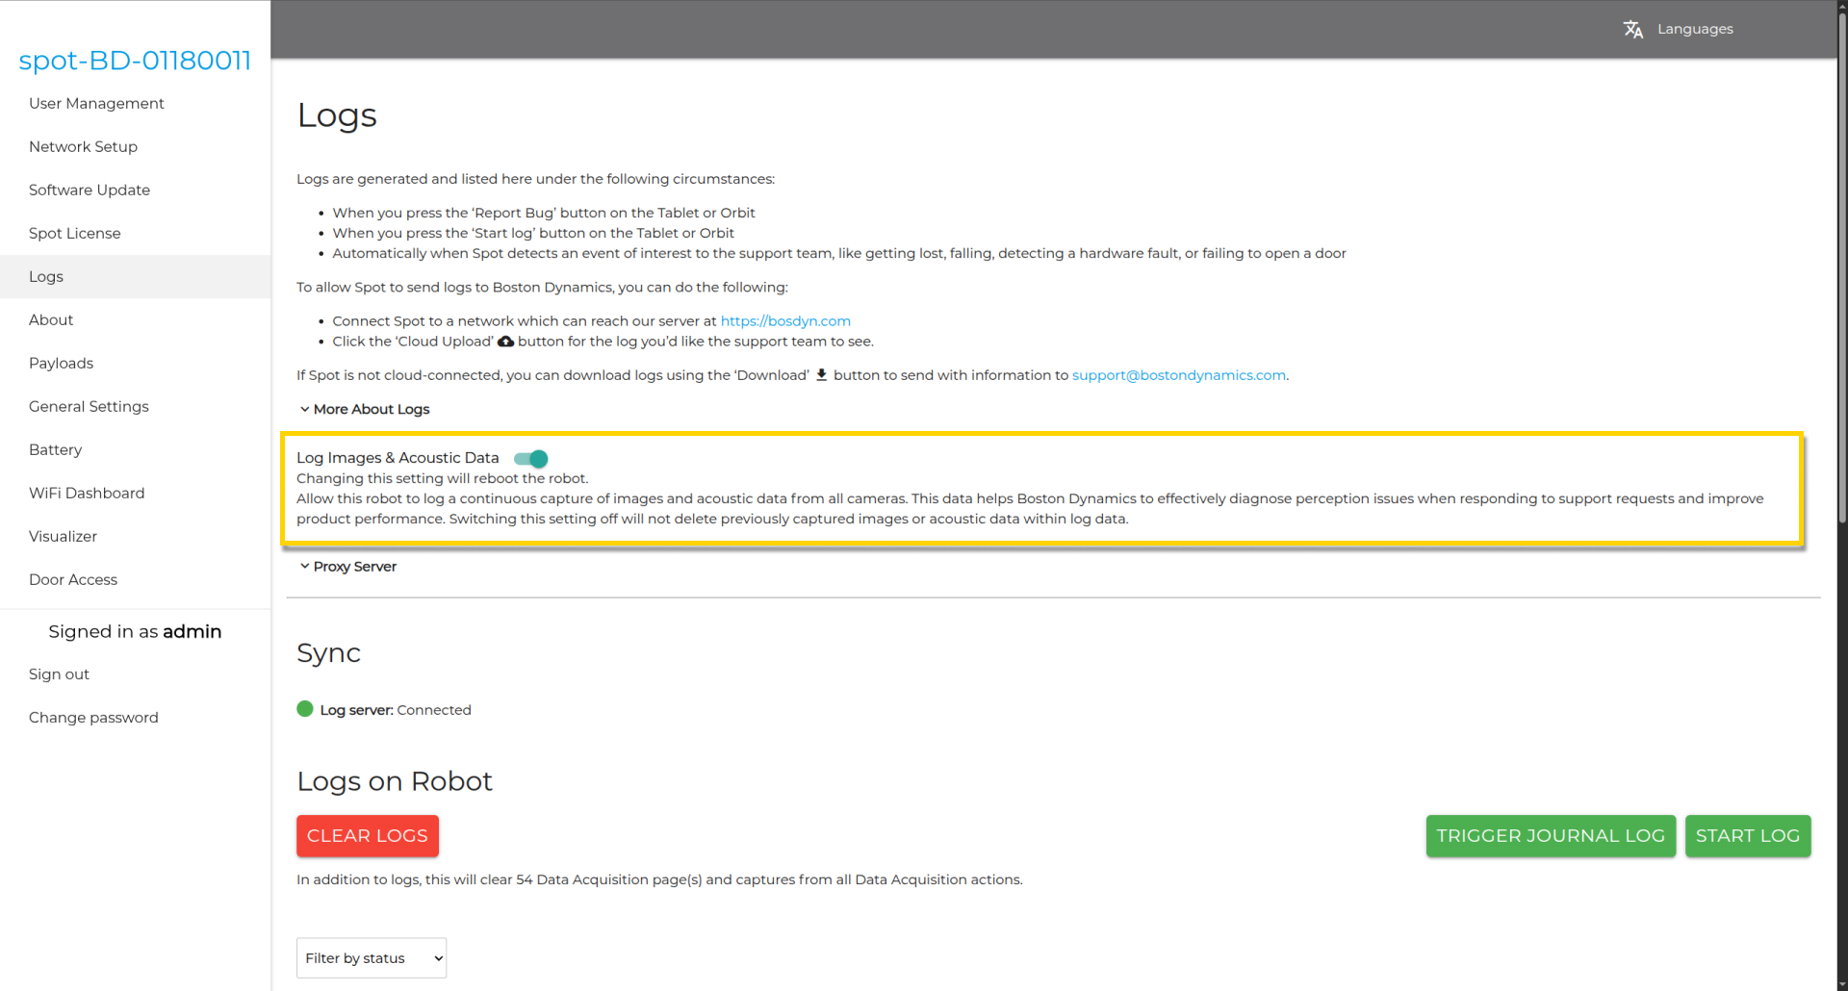The image size is (1848, 991).
Task: Expand the More About Logs section
Action: [x=364, y=409]
